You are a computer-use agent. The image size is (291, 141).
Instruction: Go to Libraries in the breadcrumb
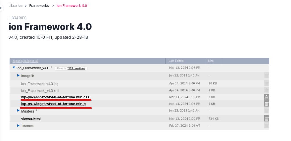[15, 5]
